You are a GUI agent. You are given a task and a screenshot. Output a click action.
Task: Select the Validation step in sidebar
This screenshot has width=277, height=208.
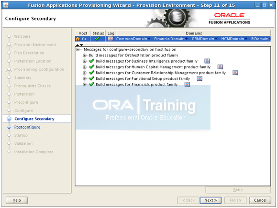[x=23, y=143]
